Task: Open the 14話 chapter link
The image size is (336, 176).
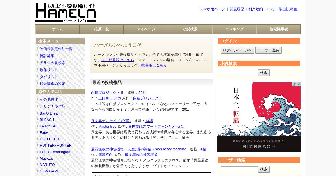Action: coord(149,121)
